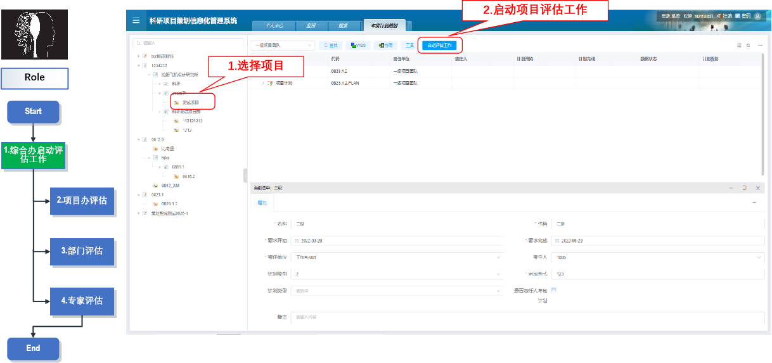This screenshot has width=772, height=363.
Task: Click the list view icon above table
Action: [739, 46]
